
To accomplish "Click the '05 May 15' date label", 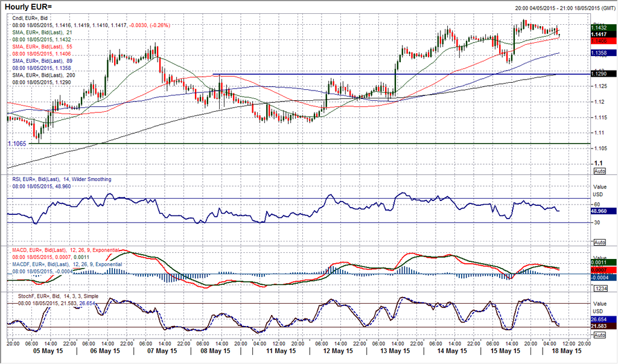I will pyautogui.click(x=48, y=351).
